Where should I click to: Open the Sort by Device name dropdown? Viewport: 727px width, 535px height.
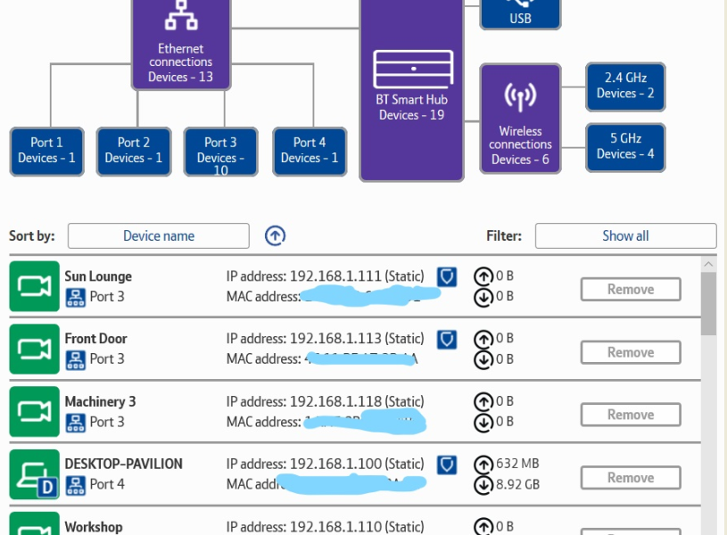point(159,236)
